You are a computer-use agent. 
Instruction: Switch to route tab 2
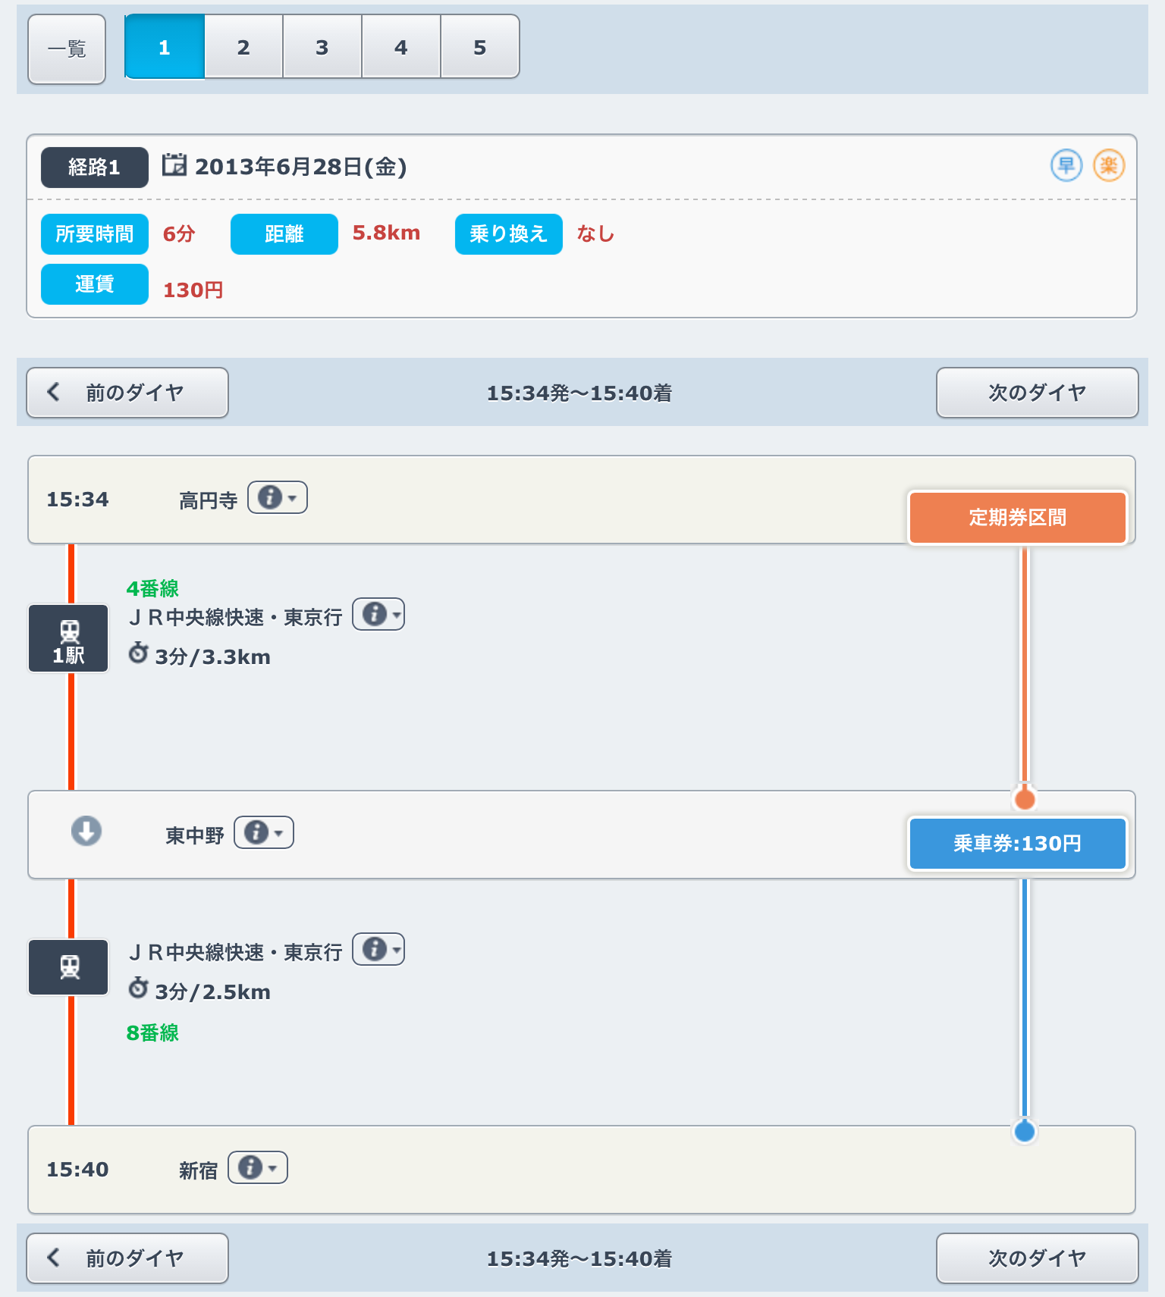[x=243, y=47]
